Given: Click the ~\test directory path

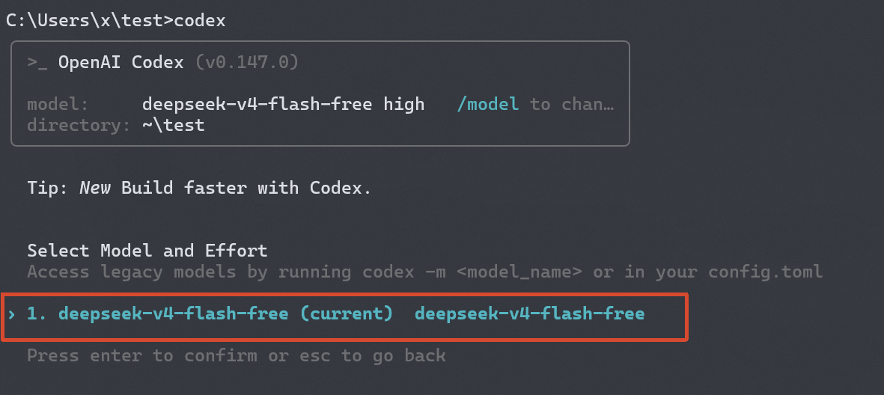Looking at the screenshot, I should (x=173, y=125).
